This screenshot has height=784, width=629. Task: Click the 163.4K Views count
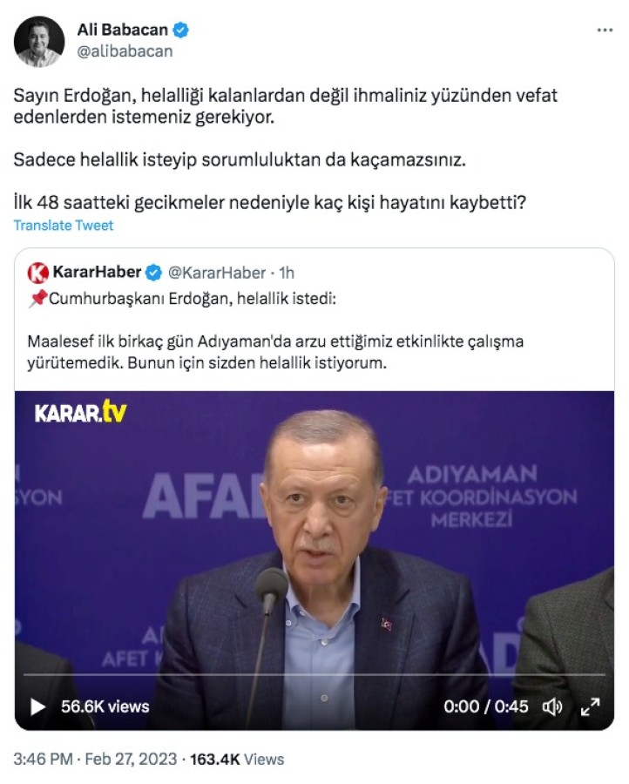click(x=237, y=759)
